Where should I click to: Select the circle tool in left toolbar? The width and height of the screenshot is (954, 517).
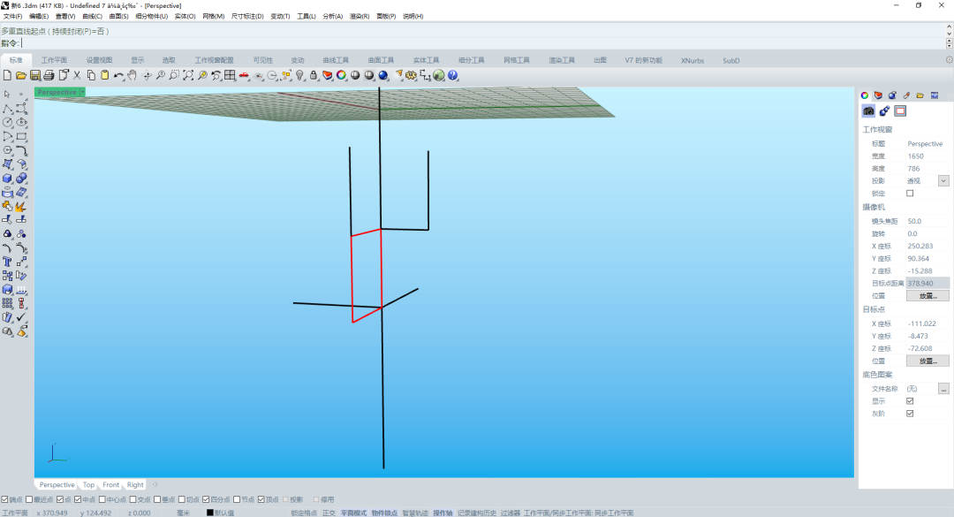(x=7, y=122)
